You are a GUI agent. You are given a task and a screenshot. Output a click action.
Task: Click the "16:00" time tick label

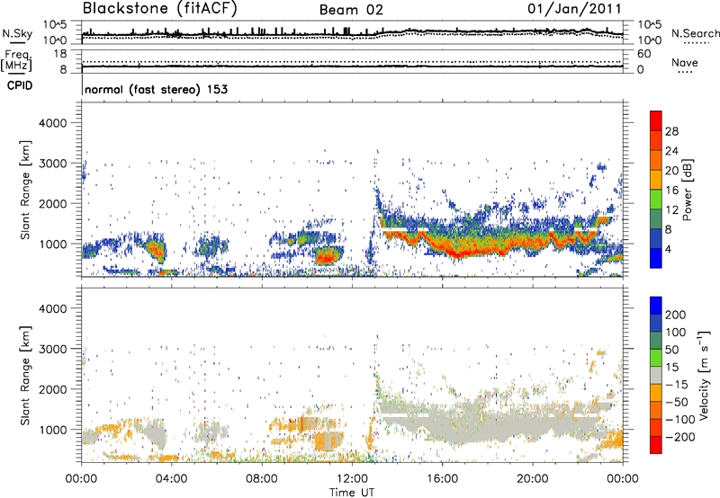point(442,479)
